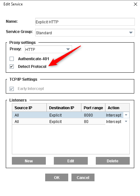Click the Action column header
140x196 pixels.
click(x=118, y=108)
